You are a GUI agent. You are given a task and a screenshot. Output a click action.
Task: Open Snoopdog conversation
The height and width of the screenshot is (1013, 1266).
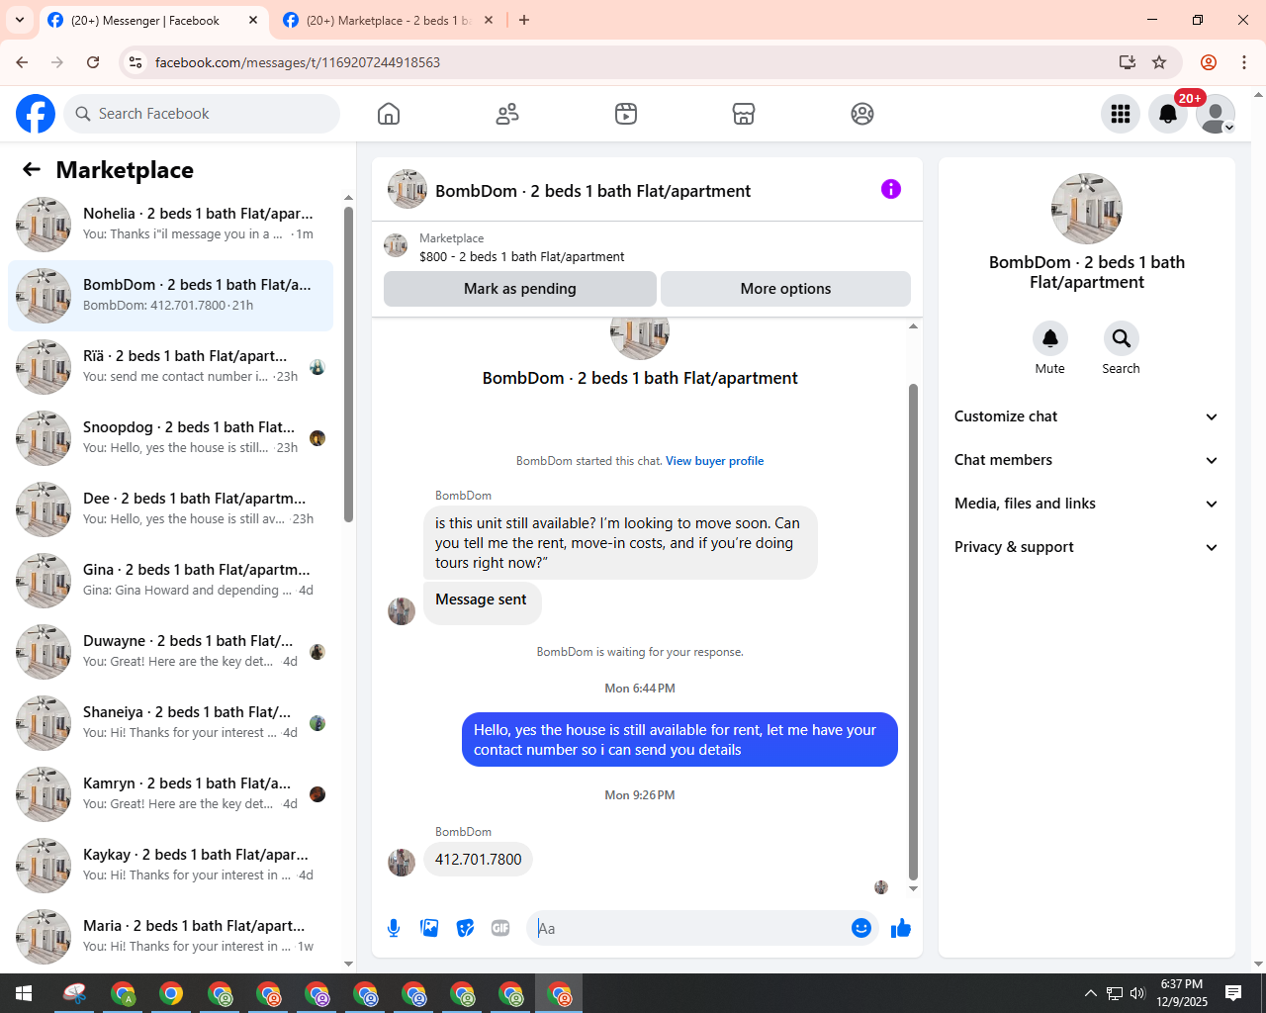tap(170, 438)
